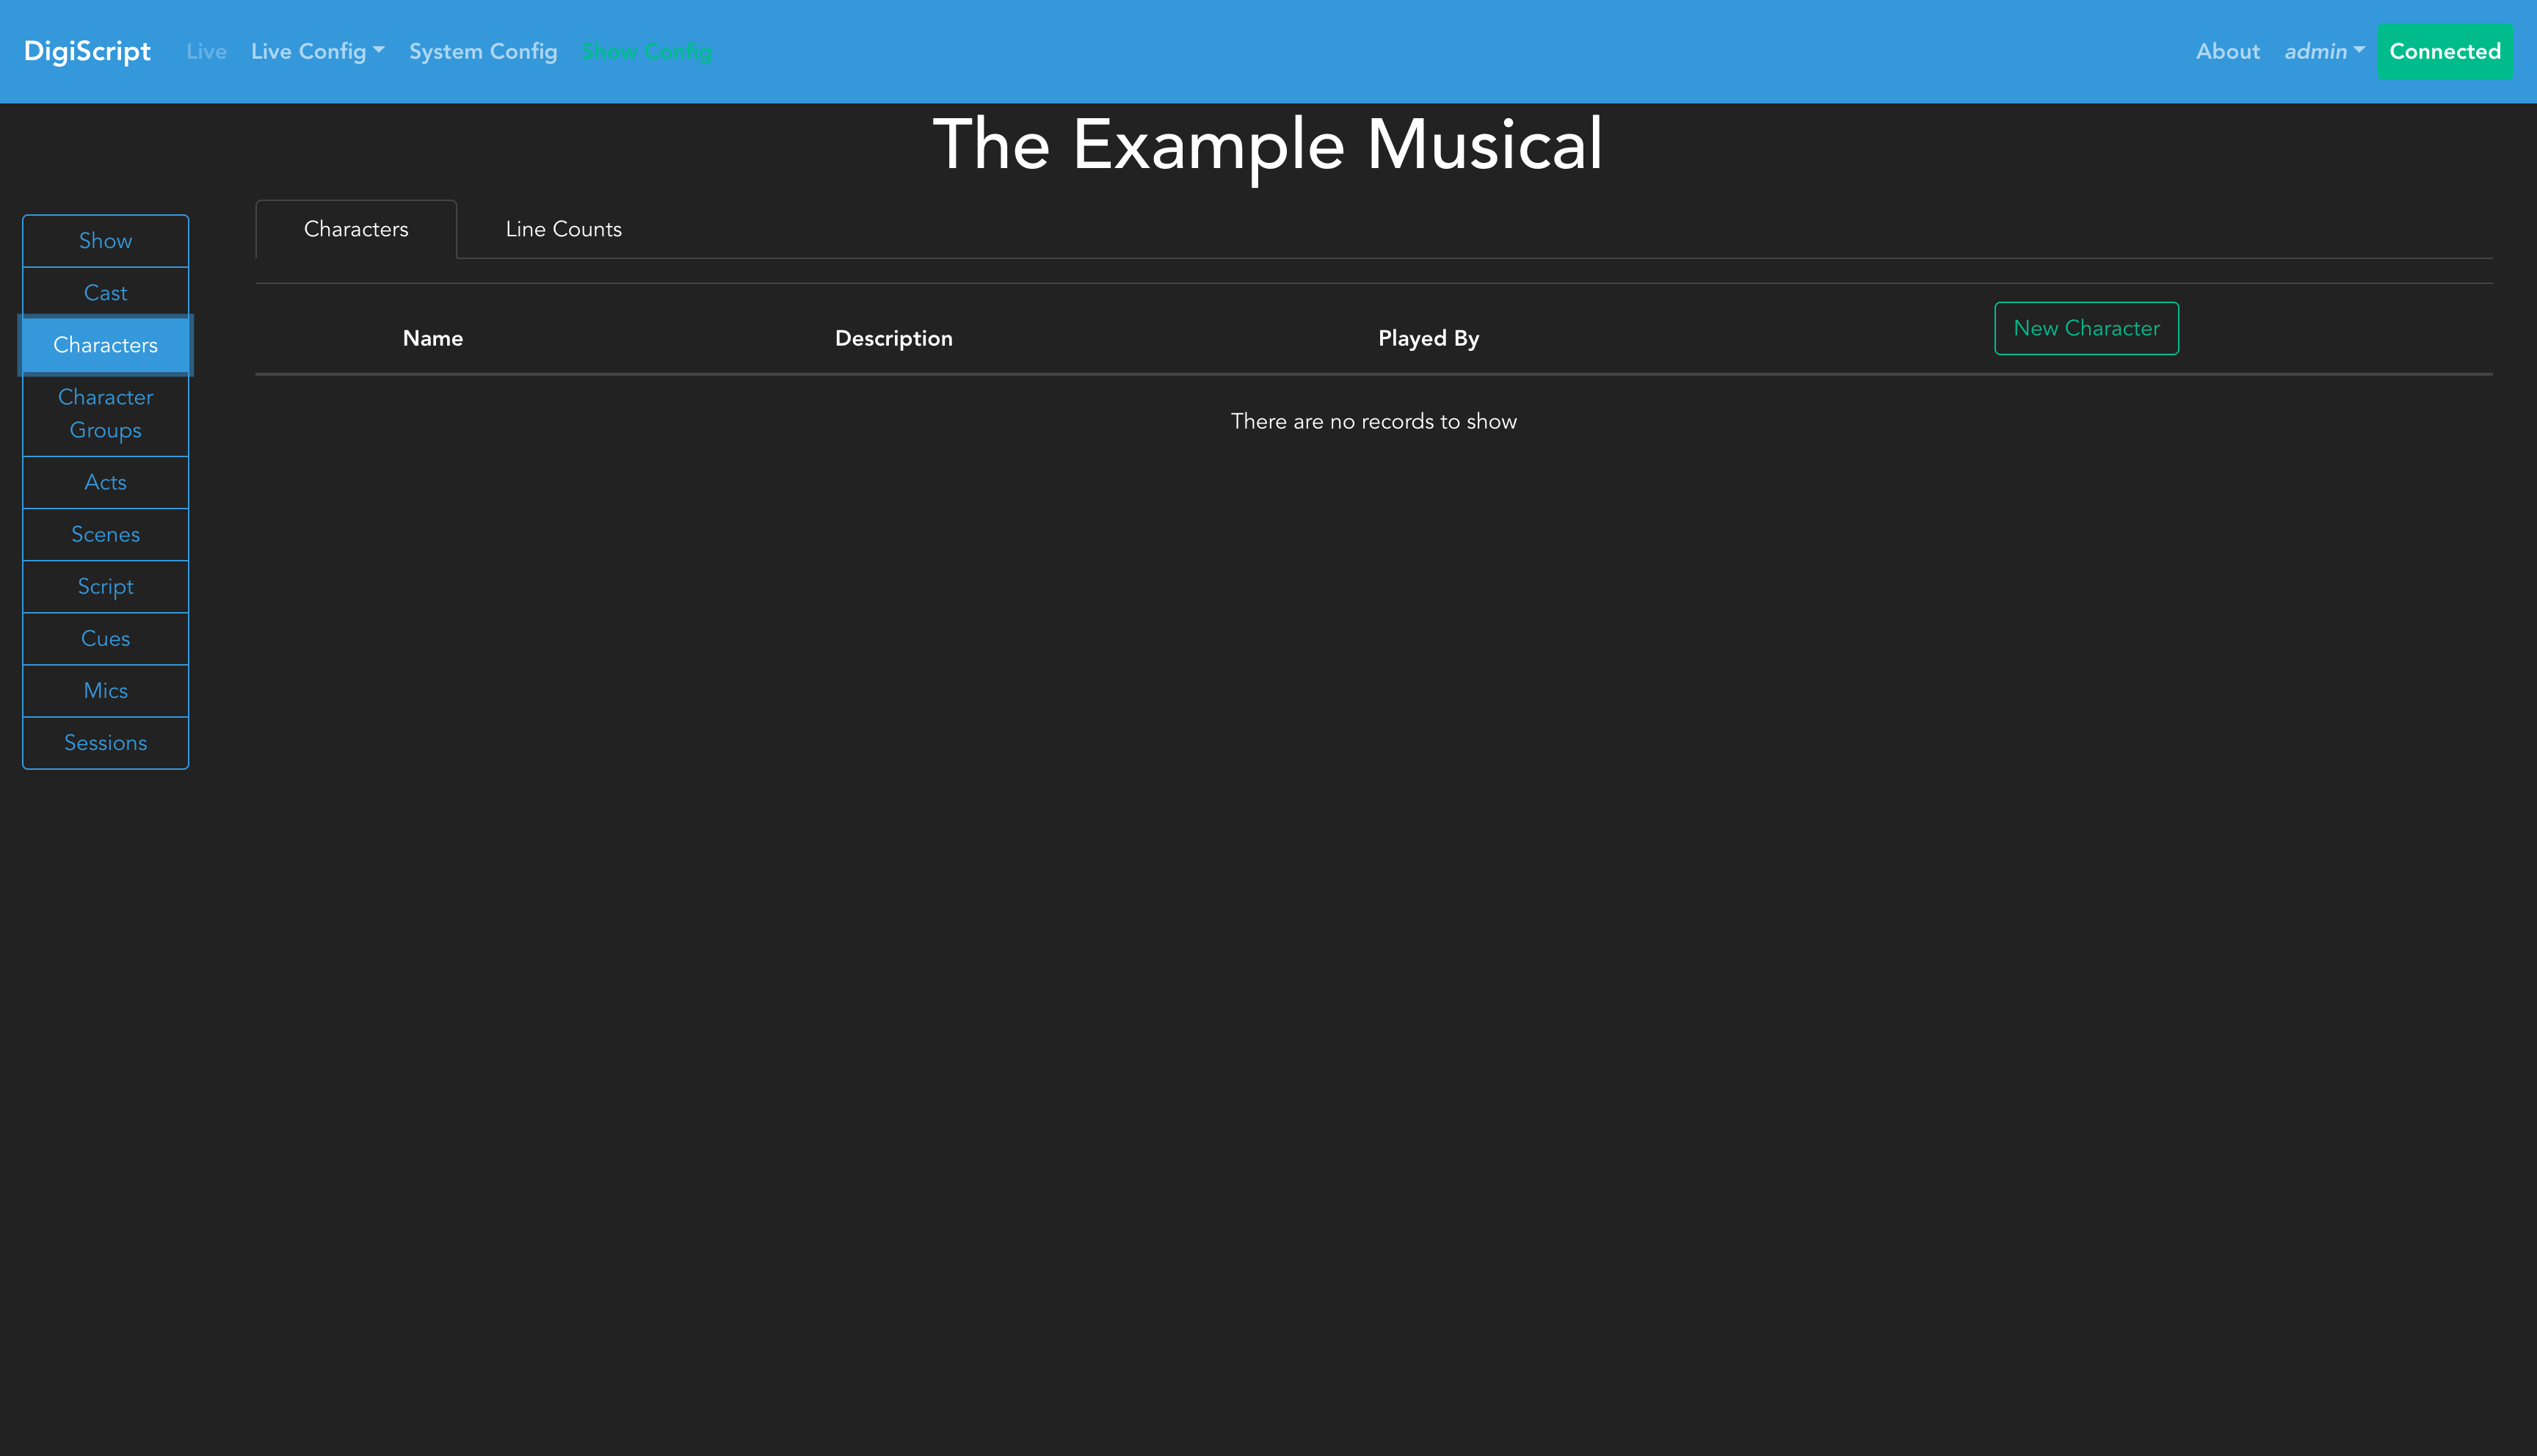Open Show in the sidebar
The width and height of the screenshot is (2537, 1456).
click(105, 241)
